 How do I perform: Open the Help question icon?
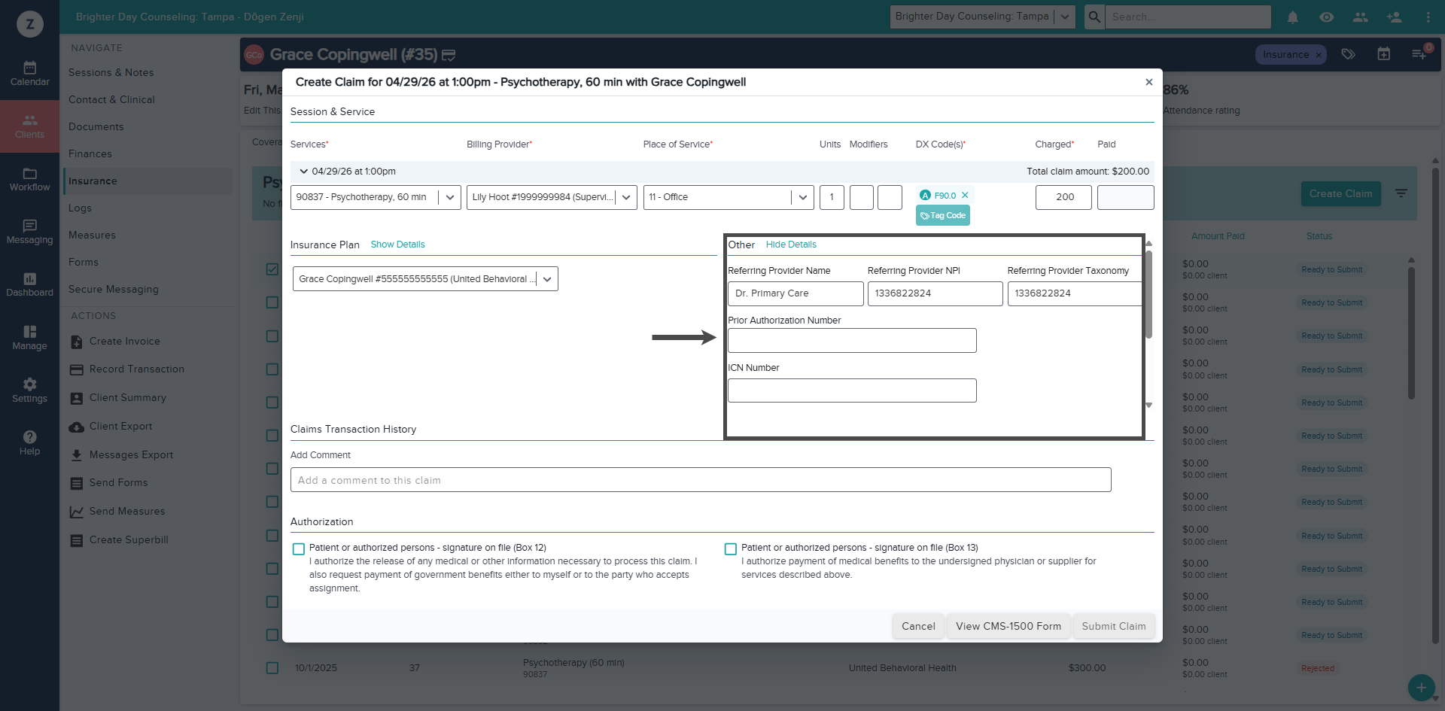[29, 437]
